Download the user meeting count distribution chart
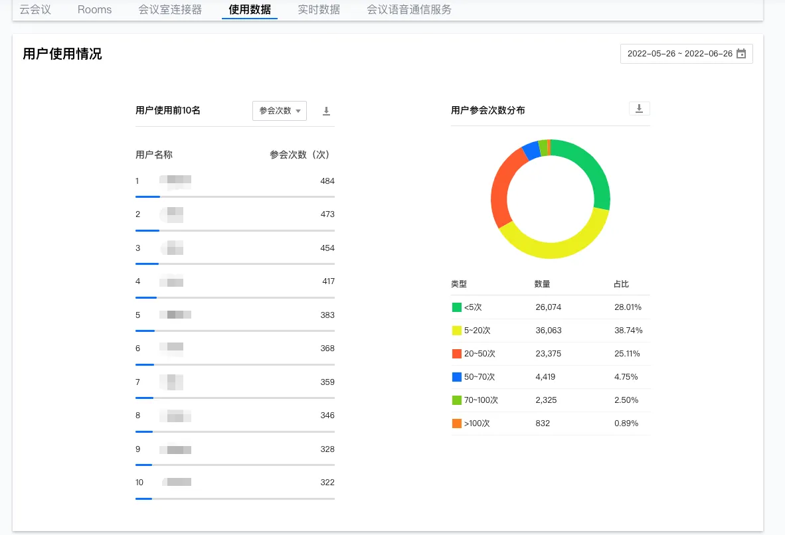 click(x=639, y=109)
